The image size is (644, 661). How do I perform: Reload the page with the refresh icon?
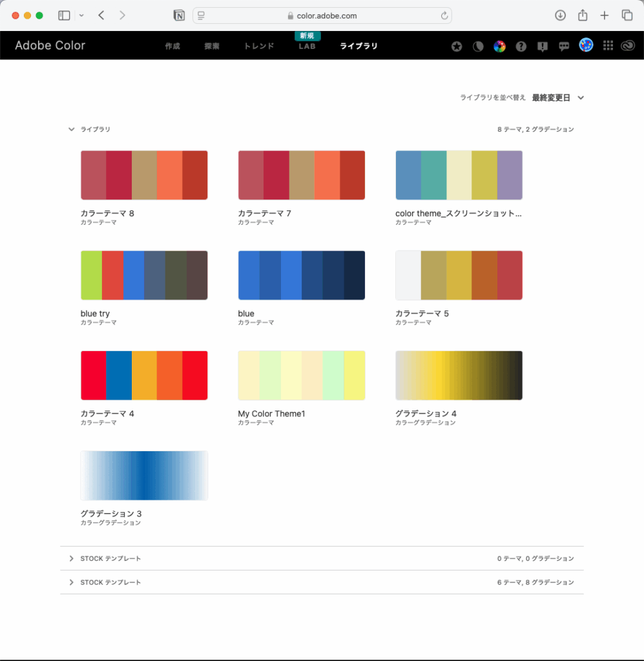tap(444, 15)
